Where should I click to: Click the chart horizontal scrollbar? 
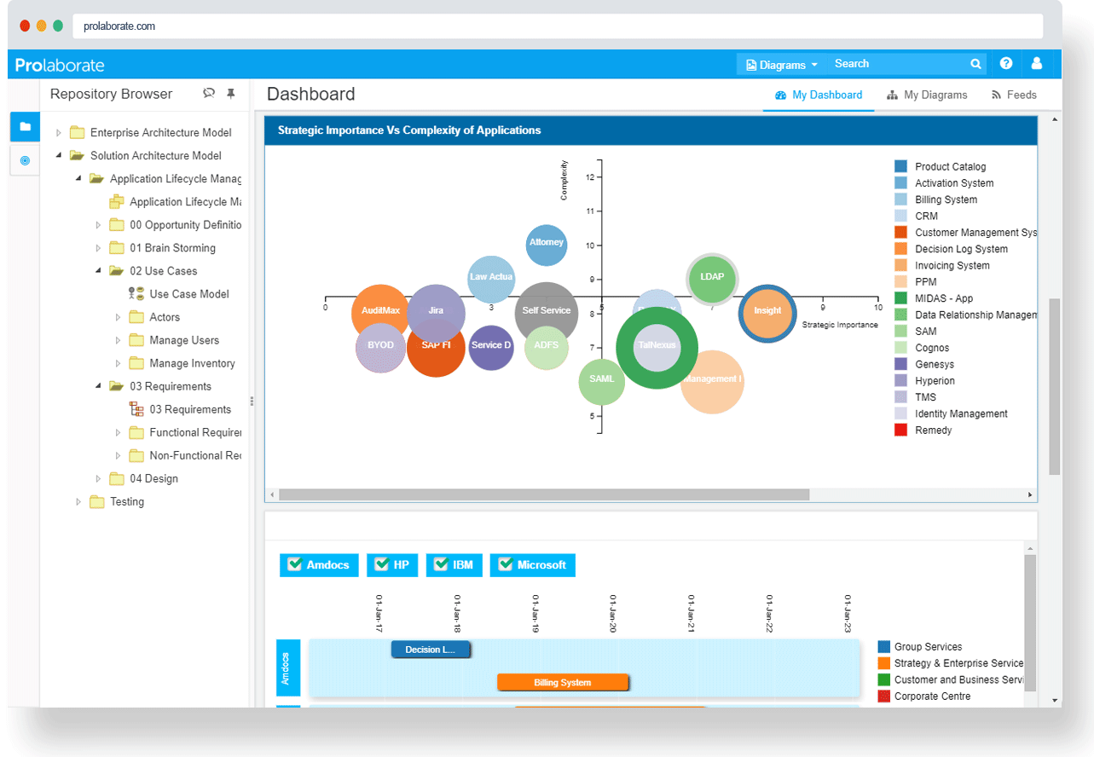click(x=544, y=494)
